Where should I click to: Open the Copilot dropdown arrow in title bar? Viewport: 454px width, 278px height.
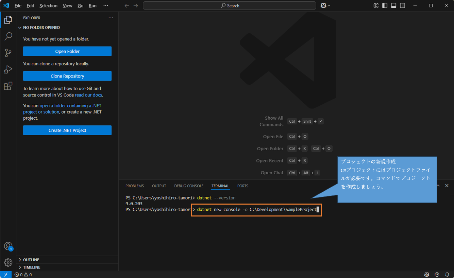pos(329,5)
